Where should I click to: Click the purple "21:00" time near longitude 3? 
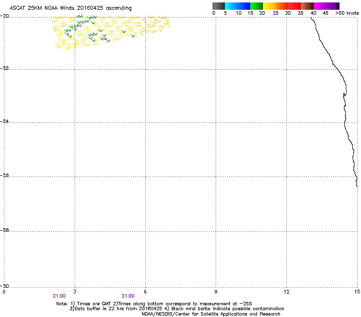tap(59, 296)
